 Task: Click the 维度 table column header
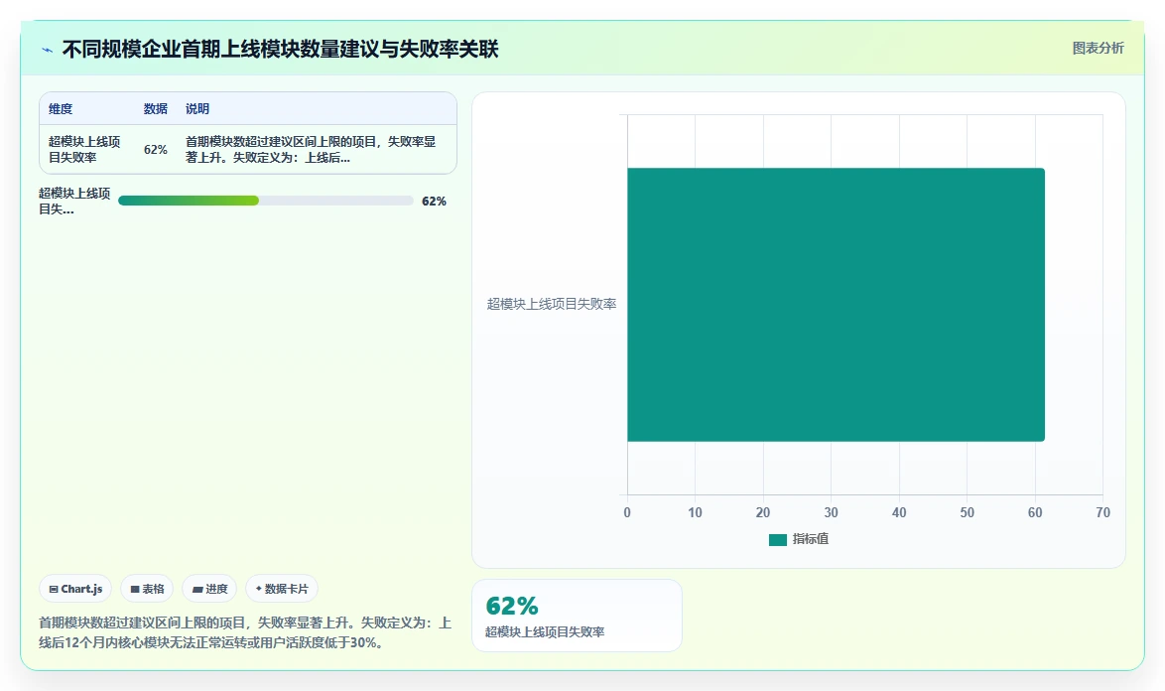[x=61, y=108]
